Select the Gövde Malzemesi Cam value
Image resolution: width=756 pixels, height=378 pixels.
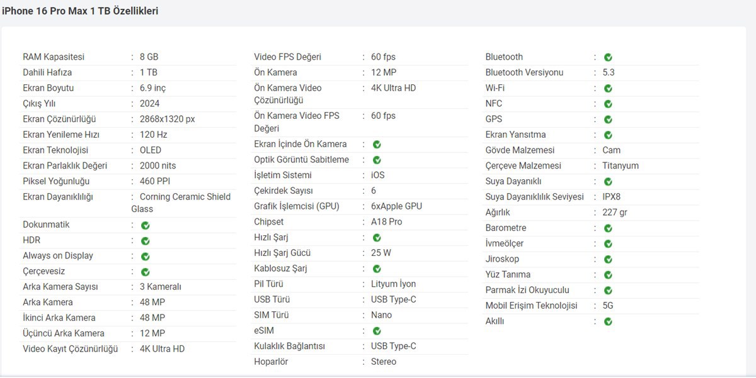coord(611,150)
